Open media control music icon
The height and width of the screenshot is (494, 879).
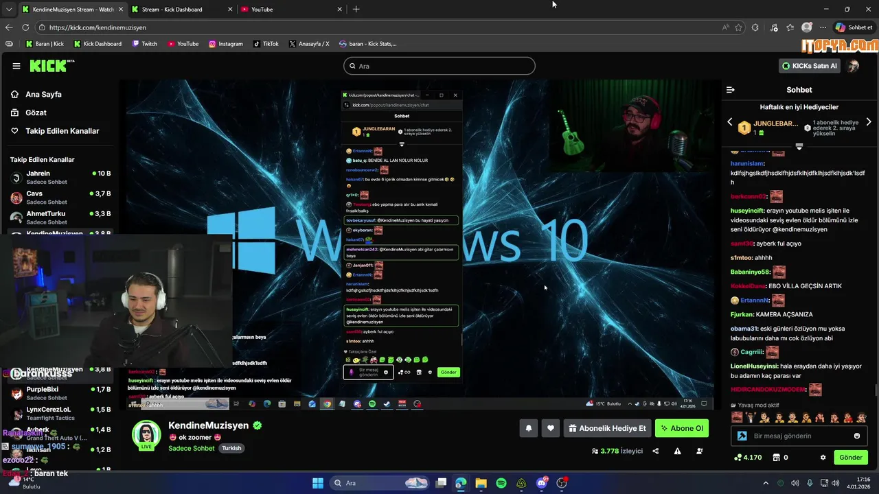[775, 27]
